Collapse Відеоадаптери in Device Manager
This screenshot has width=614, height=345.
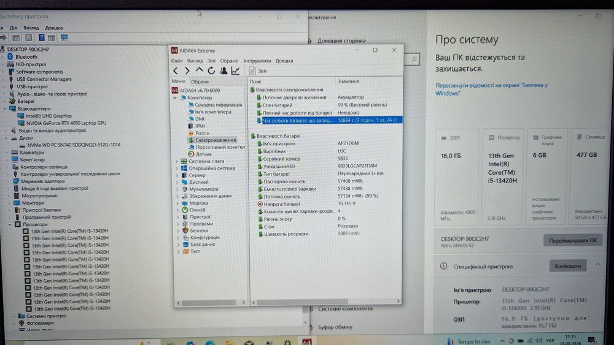coord(5,108)
